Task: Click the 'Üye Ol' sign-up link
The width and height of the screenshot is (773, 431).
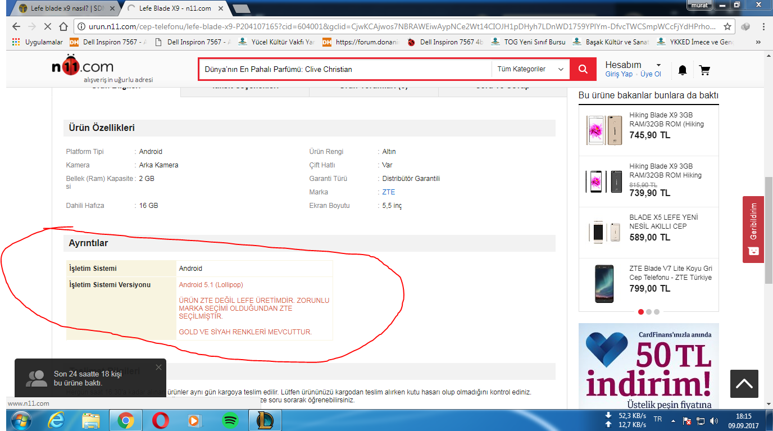Action: 651,74
